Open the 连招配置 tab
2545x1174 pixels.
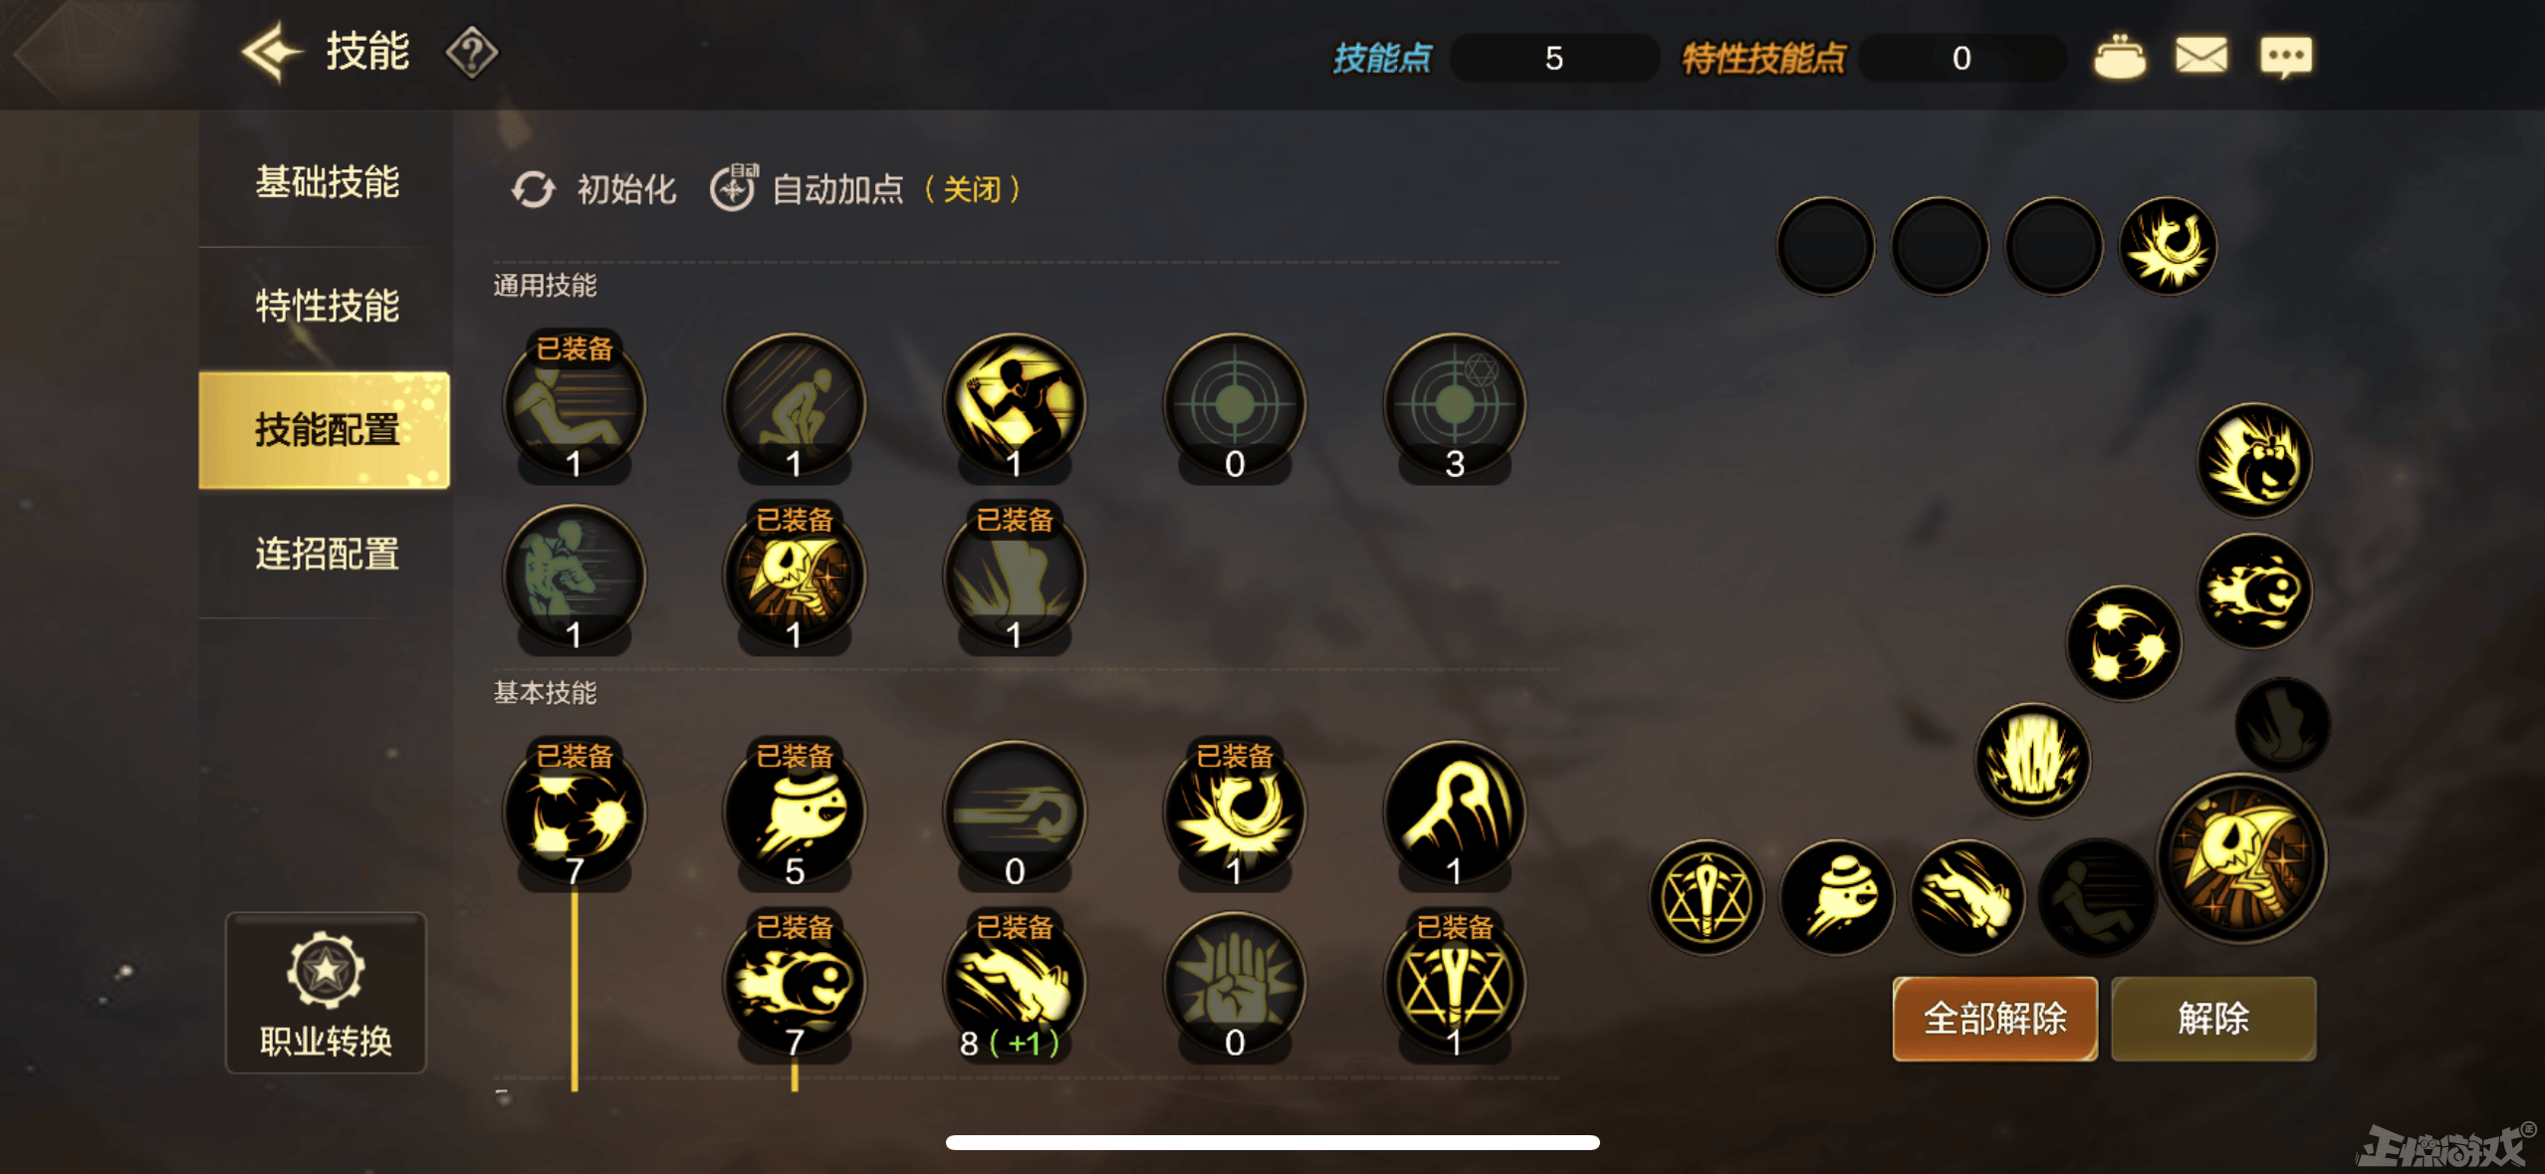pyautogui.click(x=327, y=554)
